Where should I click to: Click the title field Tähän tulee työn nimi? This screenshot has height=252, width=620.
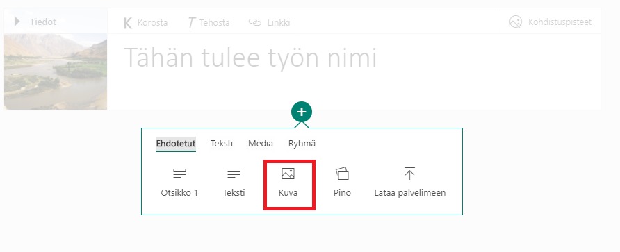(250, 58)
